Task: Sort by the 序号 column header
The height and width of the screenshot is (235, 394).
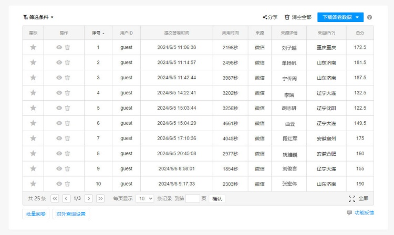Action: [98, 33]
